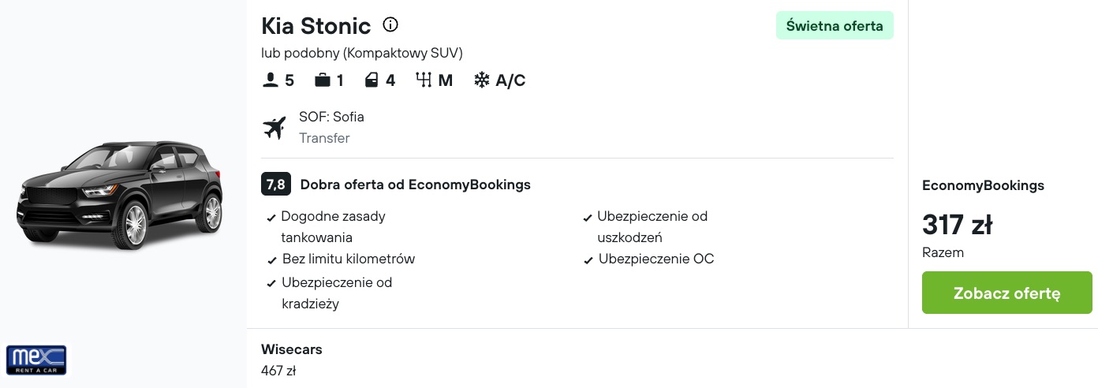
Task: Open the Kia Stonic title
Action: coord(316,26)
